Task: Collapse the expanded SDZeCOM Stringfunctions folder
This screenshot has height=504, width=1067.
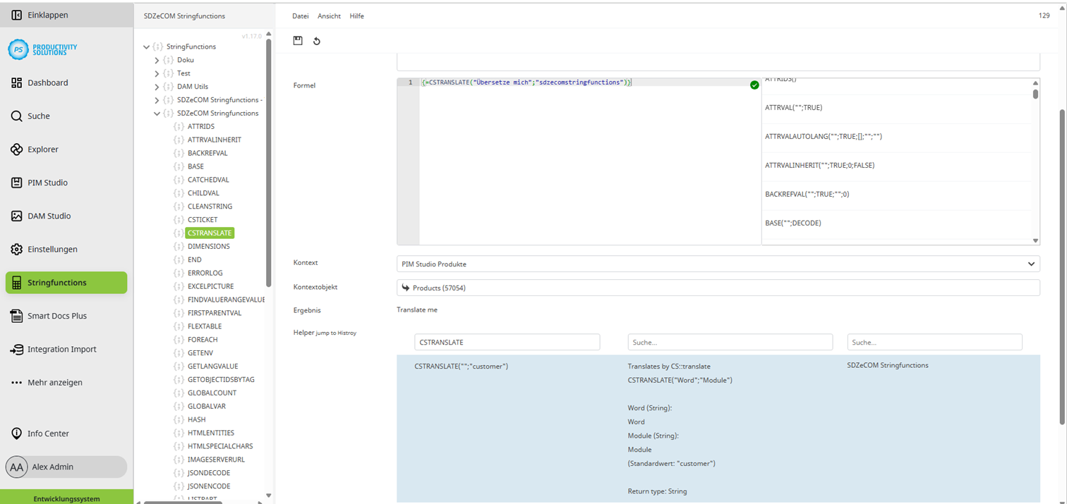Action: pos(157,113)
